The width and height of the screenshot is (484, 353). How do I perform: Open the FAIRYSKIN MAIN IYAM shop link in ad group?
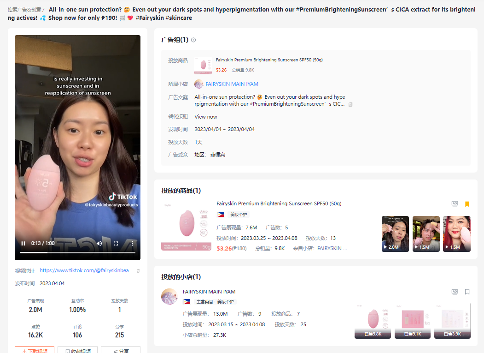232,84
